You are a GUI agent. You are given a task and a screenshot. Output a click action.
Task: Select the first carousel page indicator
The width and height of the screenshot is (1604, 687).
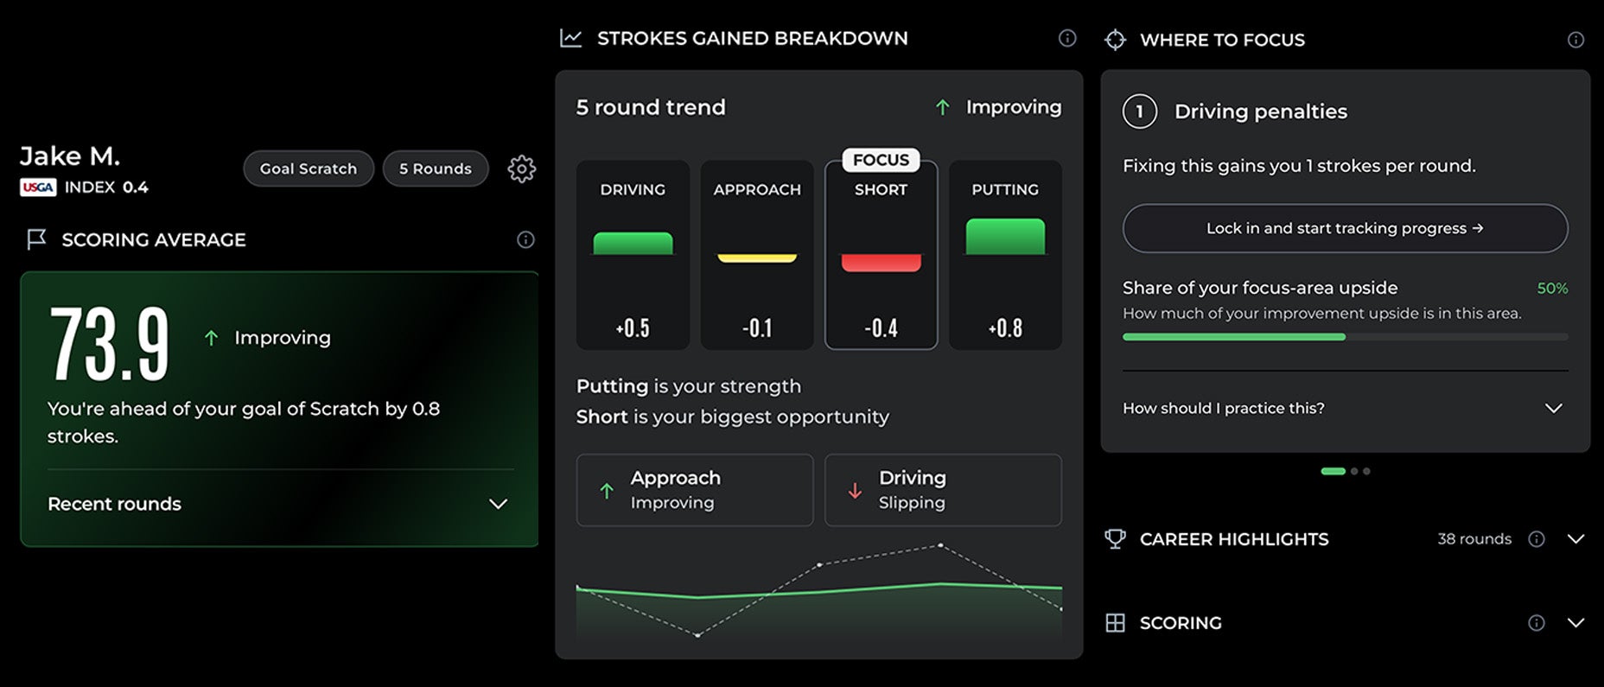pyautogui.click(x=1333, y=471)
